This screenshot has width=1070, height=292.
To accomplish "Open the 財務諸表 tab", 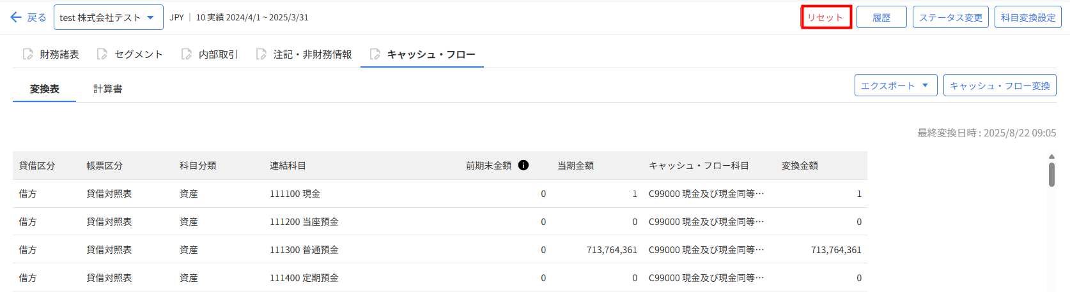I will [59, 54].
